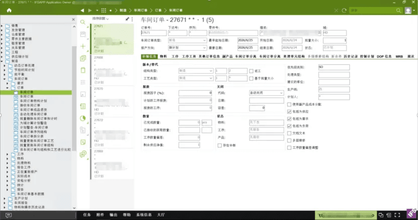The image size is (418, 220).
Task: Enable the 文档文本 checkbox
Action: pyautogui.click(x=289, y=133)
